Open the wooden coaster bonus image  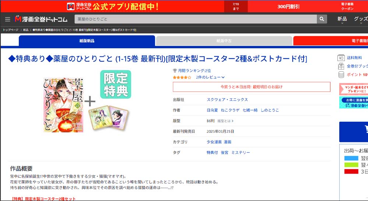point(109,118)
